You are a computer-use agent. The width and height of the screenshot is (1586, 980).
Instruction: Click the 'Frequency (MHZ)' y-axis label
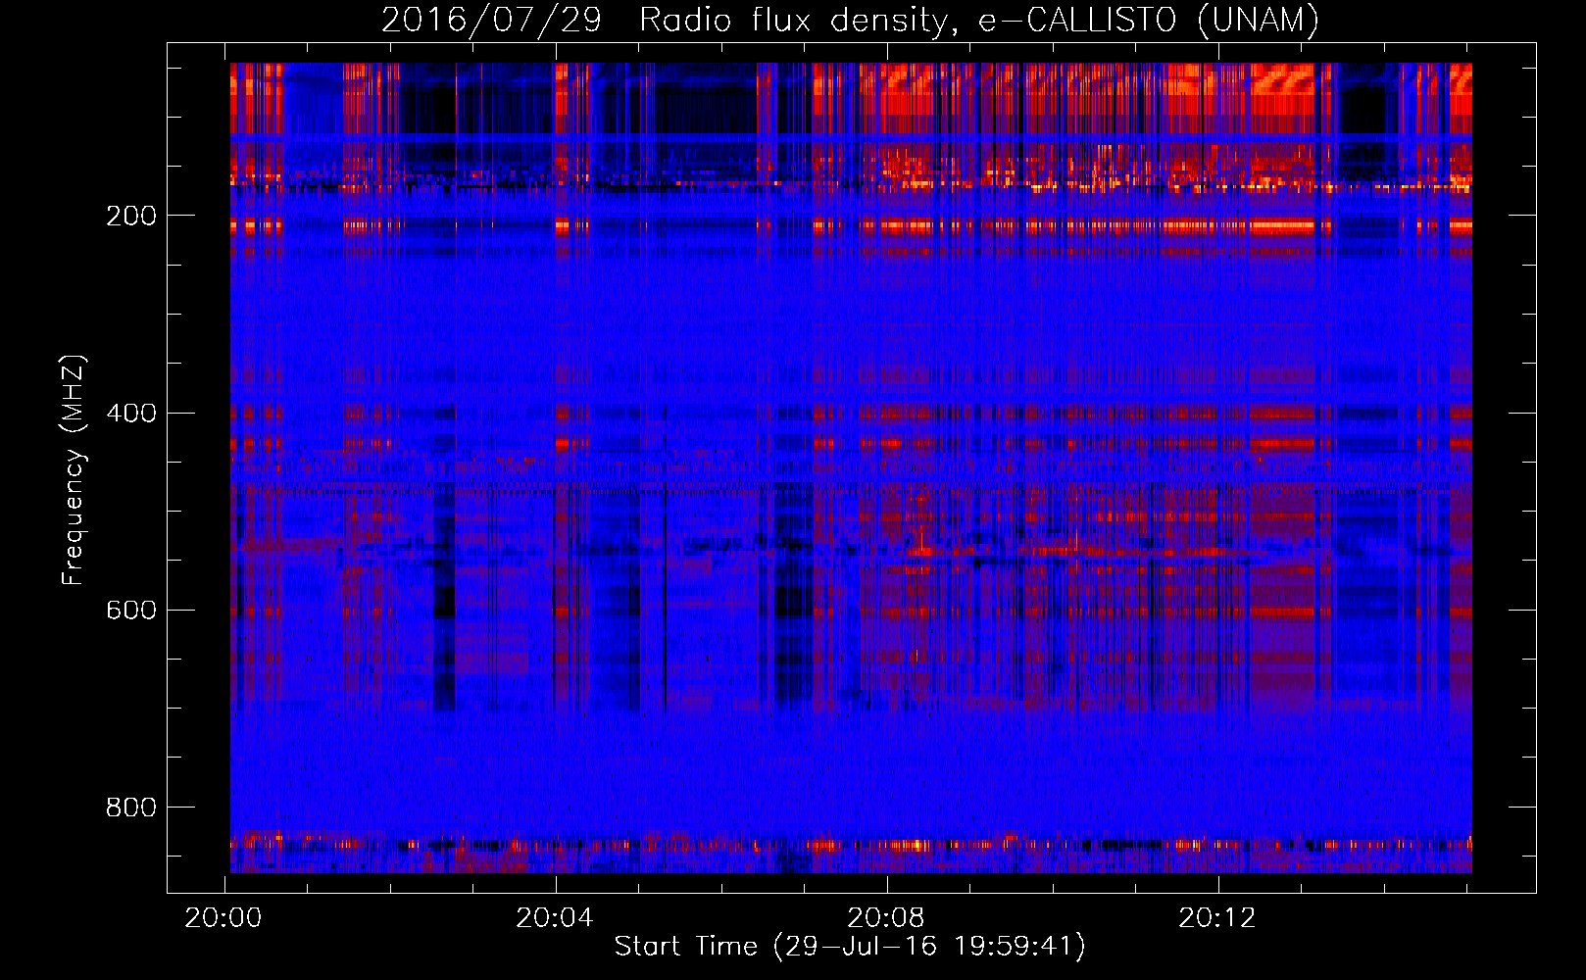[74, 469]
